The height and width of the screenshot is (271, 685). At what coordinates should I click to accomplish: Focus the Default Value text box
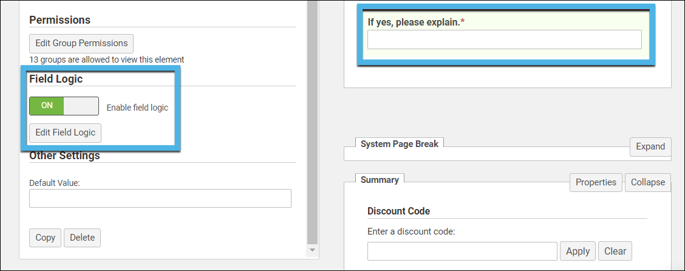pos(160,199)
